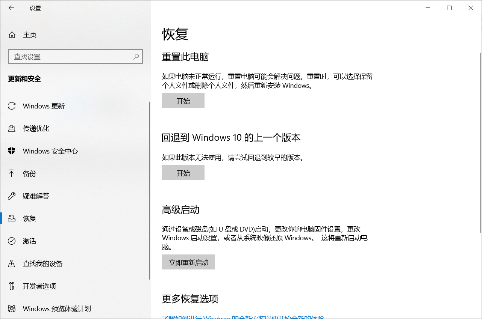This screenshot has height=319, width=482.
Task: Click the search magnifier icon
Action: coord(136,57)
